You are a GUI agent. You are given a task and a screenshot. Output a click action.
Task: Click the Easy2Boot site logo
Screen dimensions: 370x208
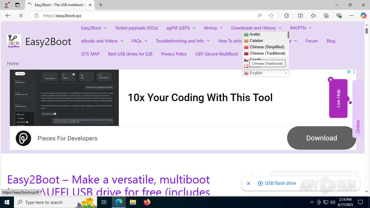click(x=14, y=41)
